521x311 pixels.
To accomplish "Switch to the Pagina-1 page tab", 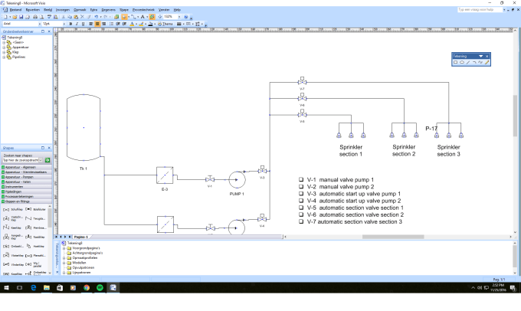I will [80, 237].
